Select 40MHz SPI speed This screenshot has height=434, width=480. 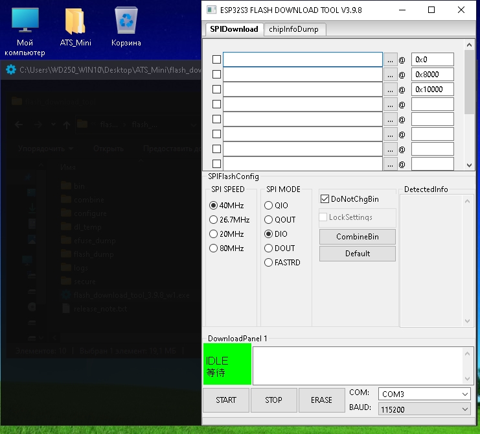coord(227,206)
